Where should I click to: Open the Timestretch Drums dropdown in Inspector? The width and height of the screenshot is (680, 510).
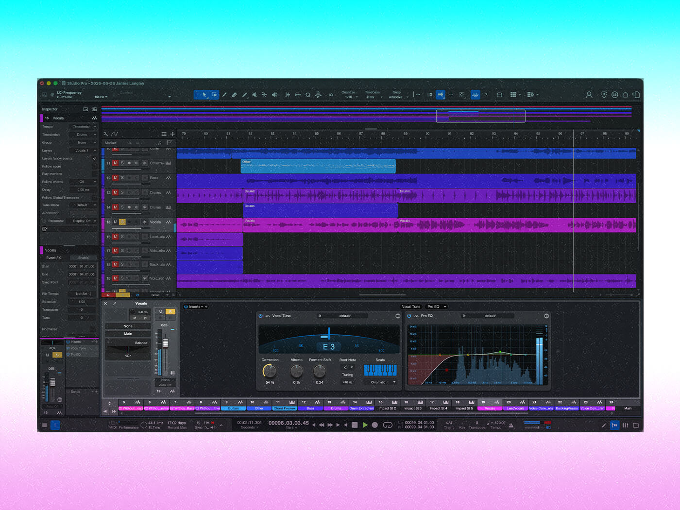(x=83, y=135)
